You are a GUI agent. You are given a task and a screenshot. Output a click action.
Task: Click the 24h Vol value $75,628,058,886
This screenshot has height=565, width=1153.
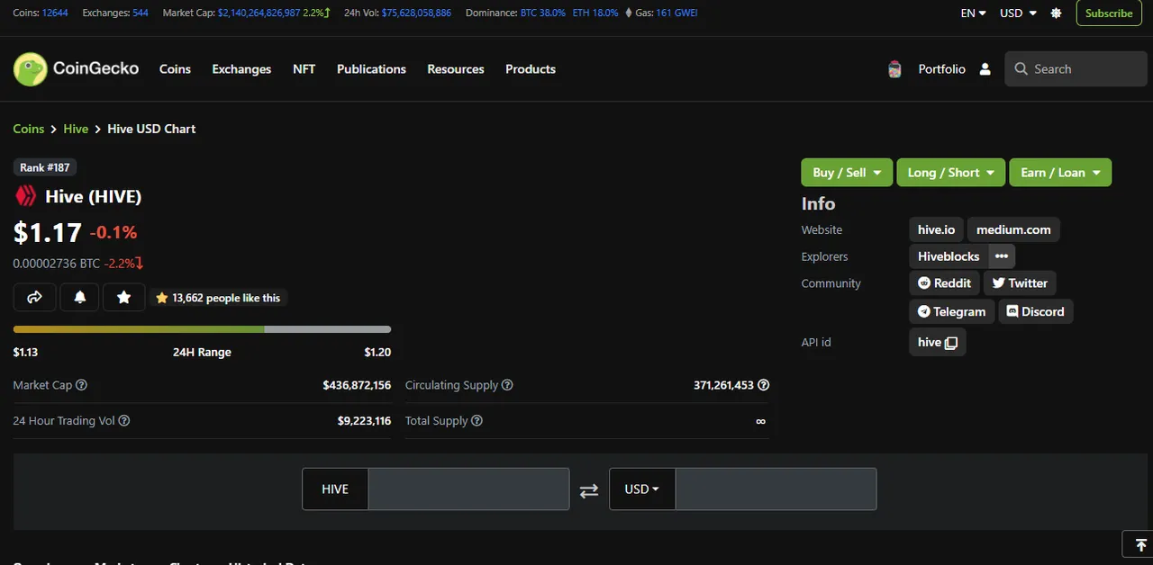pyautogui.click(x=416, y=13)
